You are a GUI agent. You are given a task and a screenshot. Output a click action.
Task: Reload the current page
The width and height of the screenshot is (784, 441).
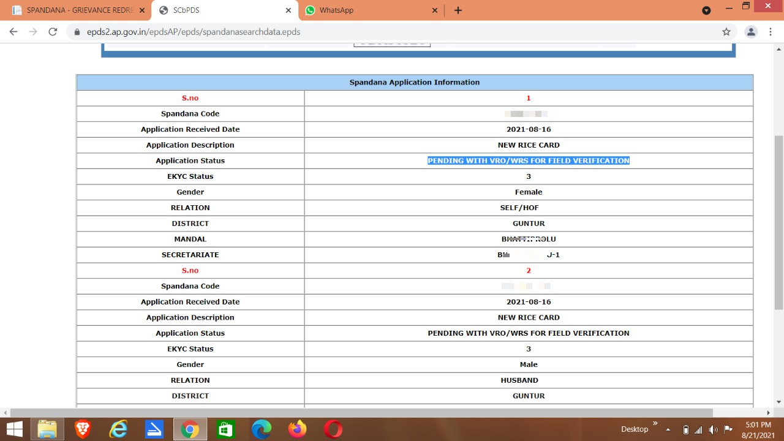(x=53, y=32)
